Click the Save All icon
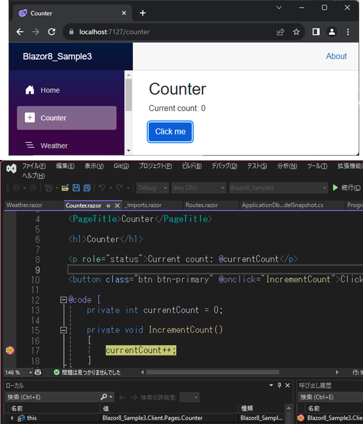This screenshot has width=363, height=424. (x=86, y=188)
